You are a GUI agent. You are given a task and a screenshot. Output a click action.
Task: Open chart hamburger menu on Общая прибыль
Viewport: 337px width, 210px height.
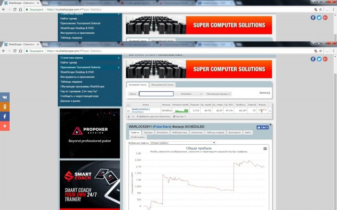(x=265, y=148)
